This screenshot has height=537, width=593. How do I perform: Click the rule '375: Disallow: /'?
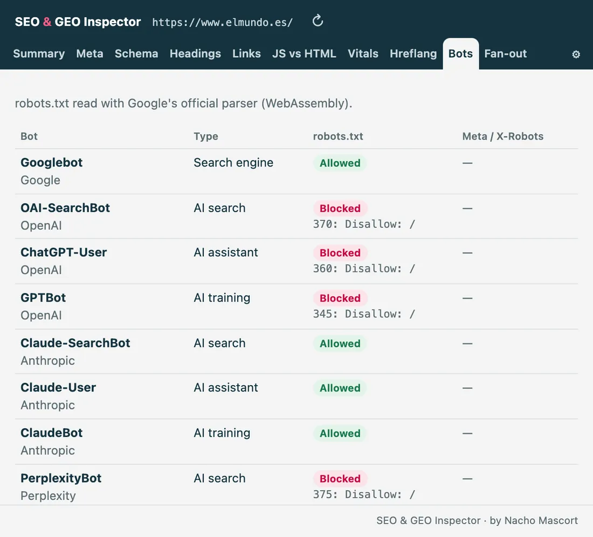click(x=364, y=494)
